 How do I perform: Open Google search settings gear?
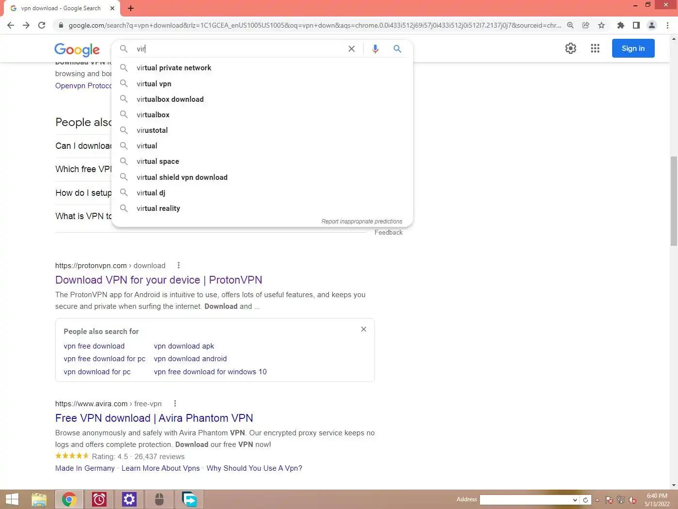click(571, 48)
